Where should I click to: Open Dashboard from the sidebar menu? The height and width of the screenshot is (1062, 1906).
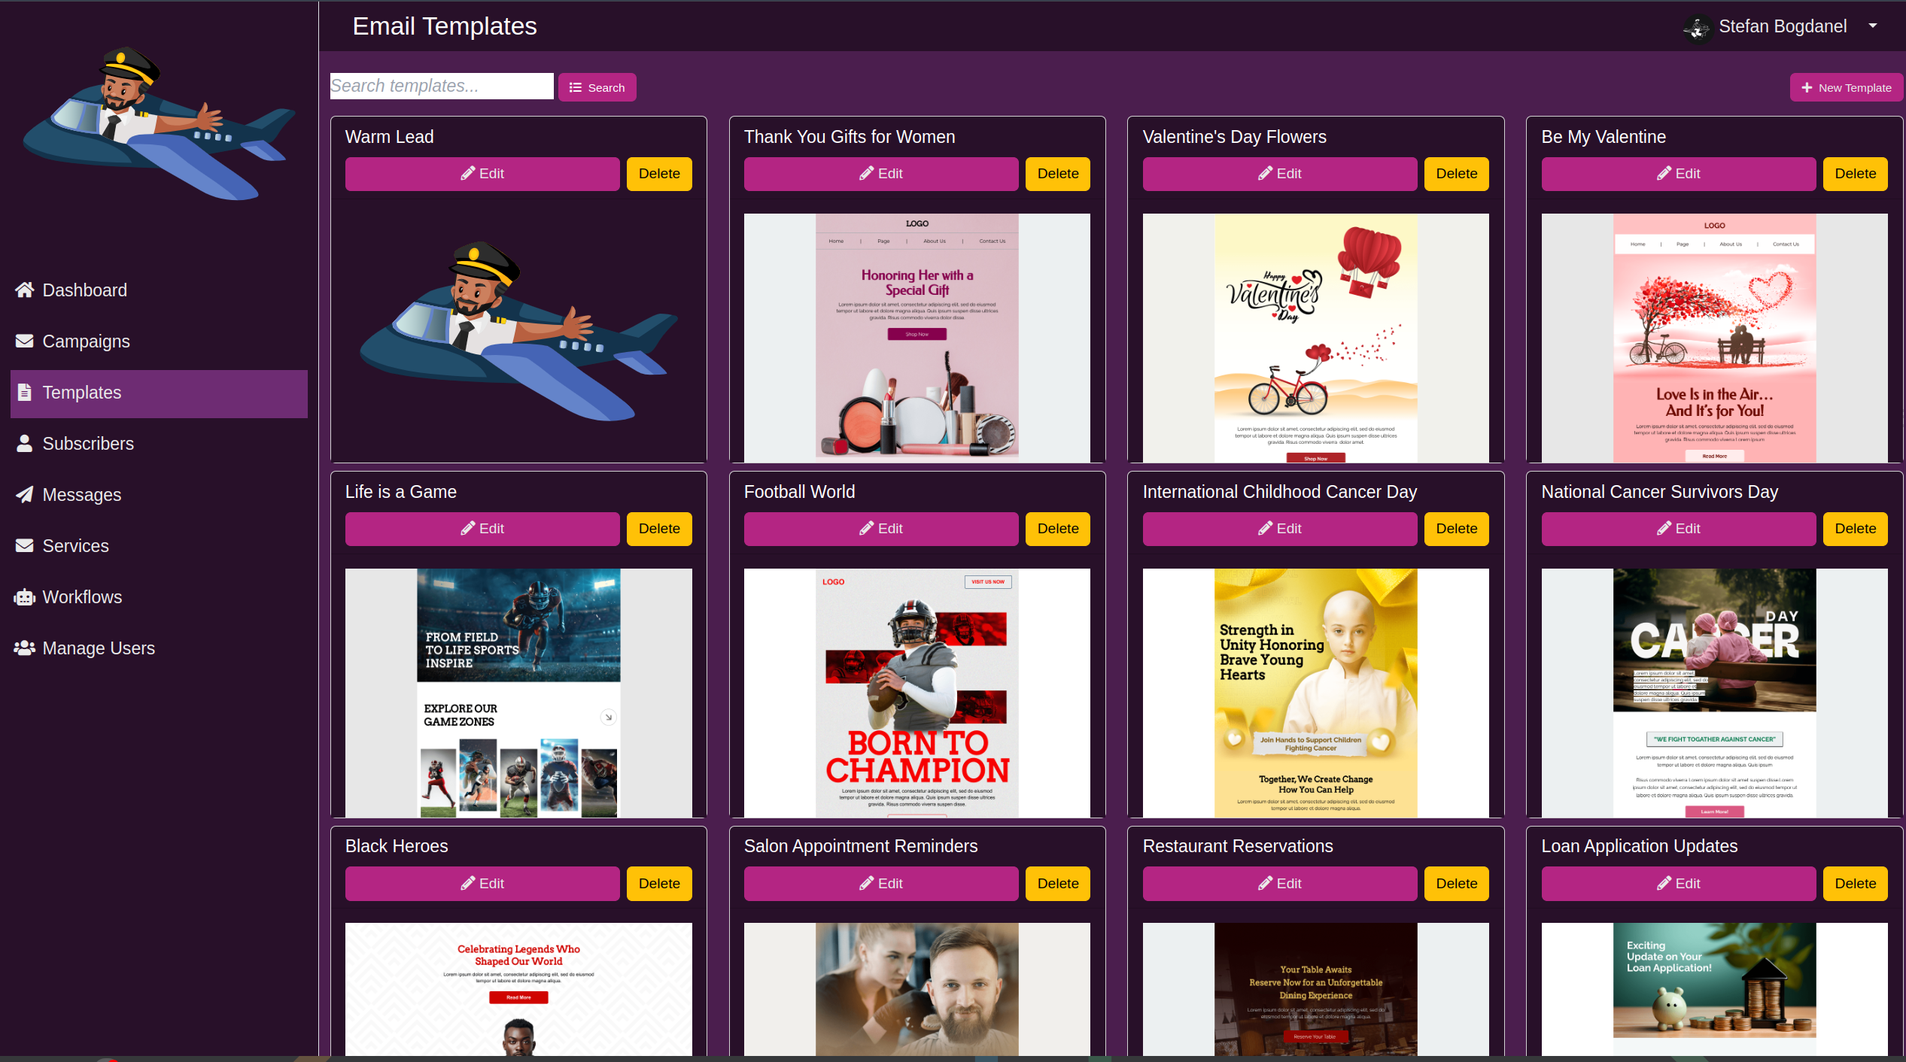pyautogui.click(x=159, y=290)
